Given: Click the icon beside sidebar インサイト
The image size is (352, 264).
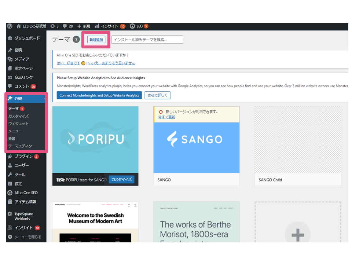Looking at the screenshot, I should point(10,228).
